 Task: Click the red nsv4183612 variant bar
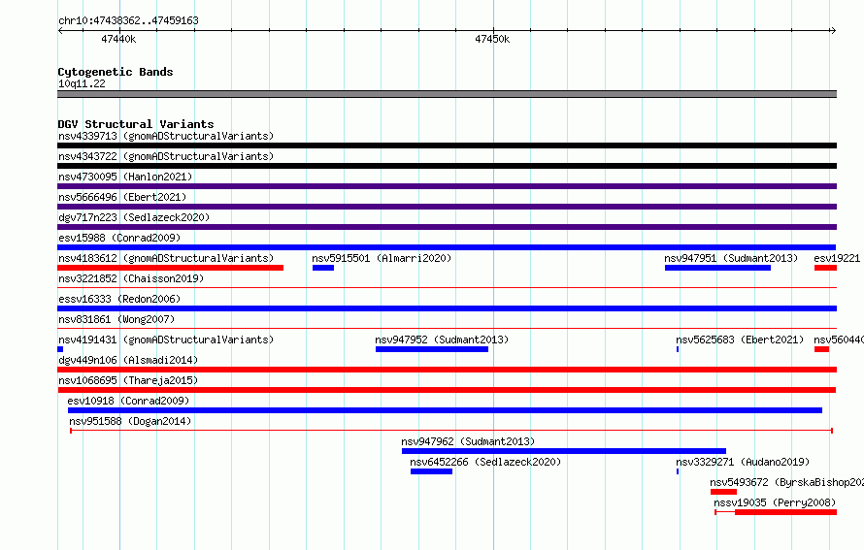170,268
